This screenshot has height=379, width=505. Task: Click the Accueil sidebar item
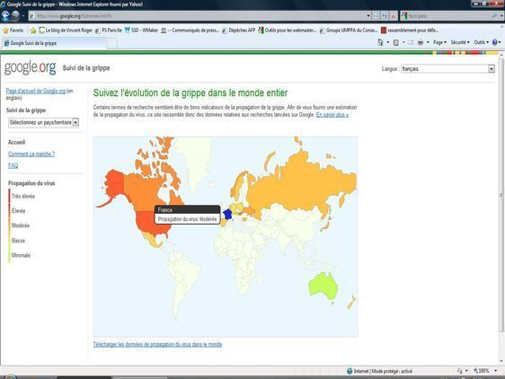tap(16, 142)
